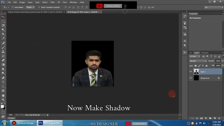Open the Timeline panel tab
This screenshot has width=224, height=126.
pyautogui.click(x=11, y=118)
